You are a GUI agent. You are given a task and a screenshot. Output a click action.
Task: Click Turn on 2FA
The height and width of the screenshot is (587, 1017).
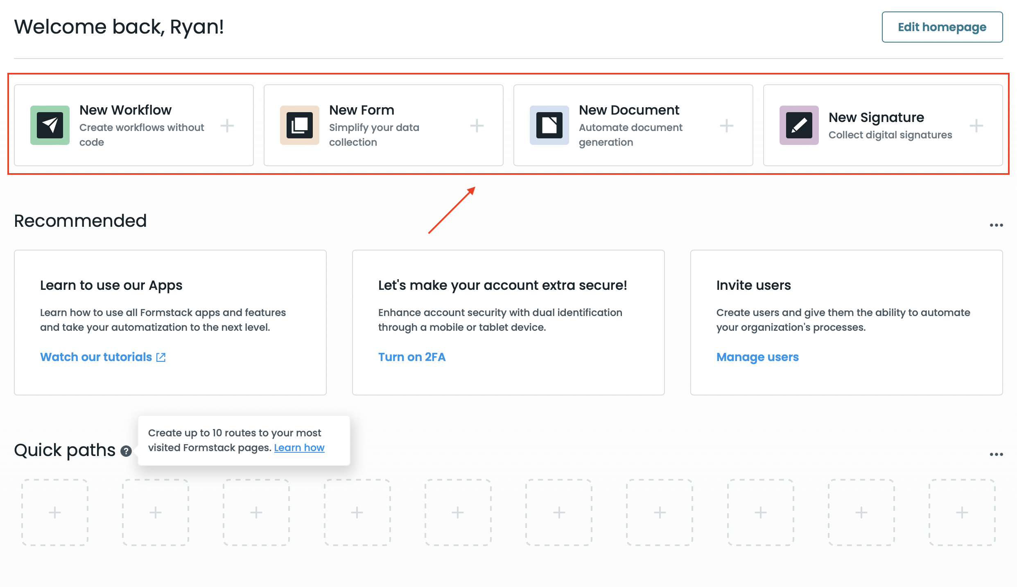(x=411, y=357)
